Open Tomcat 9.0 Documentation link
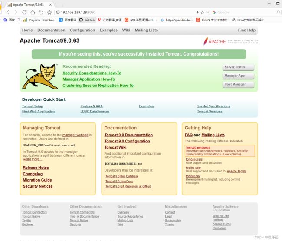Image resolution: width=282 pixels, height=241 pixels. click(x=128, y=135)
